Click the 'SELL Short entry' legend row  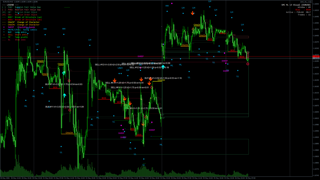pyautogui.click(x=16, y=35)
